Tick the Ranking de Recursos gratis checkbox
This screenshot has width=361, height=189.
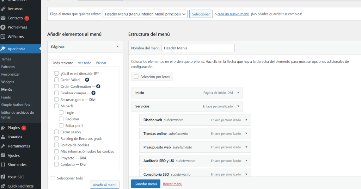pos(56,138)
